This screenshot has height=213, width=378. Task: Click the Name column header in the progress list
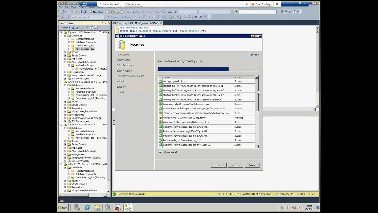coord(198,78)
